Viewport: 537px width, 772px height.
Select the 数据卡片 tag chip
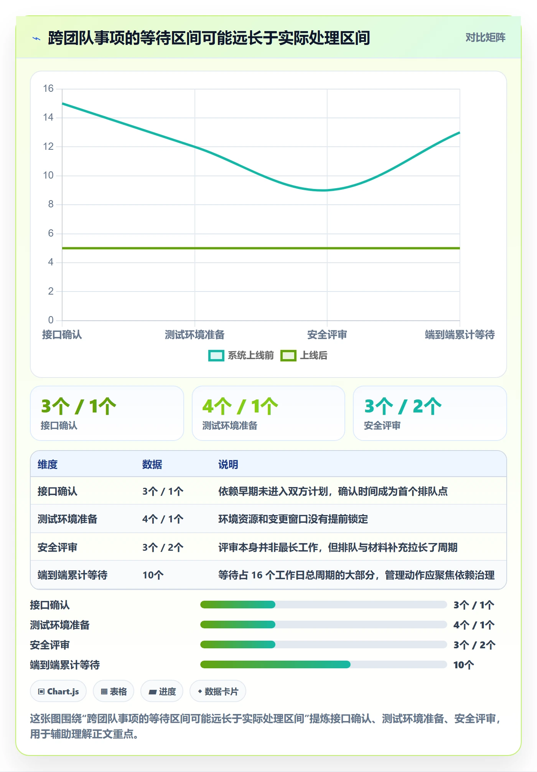click(x=218, y=691)
